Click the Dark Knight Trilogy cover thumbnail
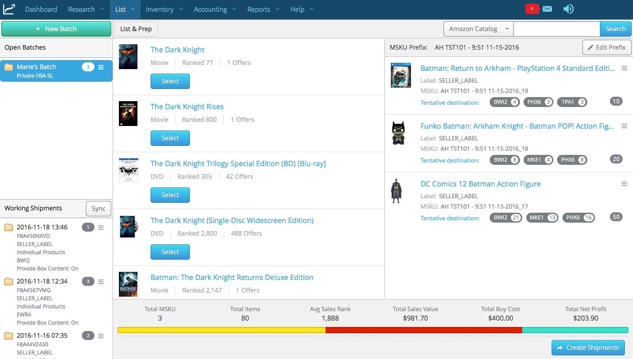 pyautogui.click(x=128, y=170)
